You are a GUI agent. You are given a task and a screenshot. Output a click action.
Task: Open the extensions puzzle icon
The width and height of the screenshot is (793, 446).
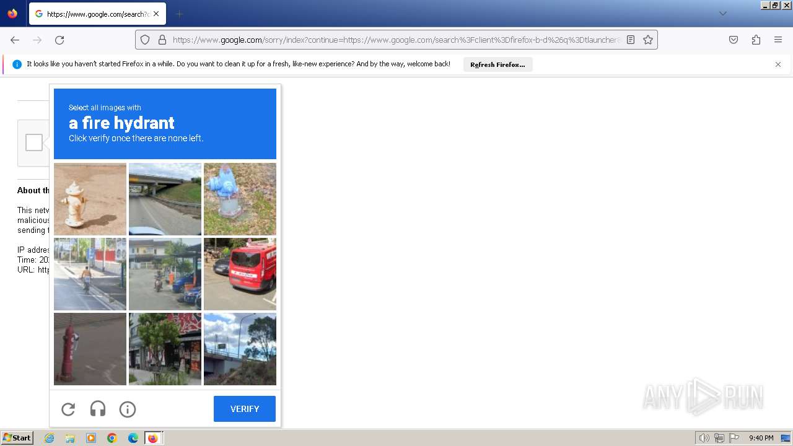[756, 40]
